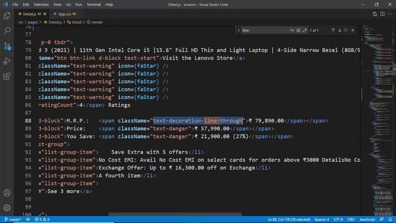Open the Go menu
The height and width of the screenshot is (223, 396).
(69, 4)
